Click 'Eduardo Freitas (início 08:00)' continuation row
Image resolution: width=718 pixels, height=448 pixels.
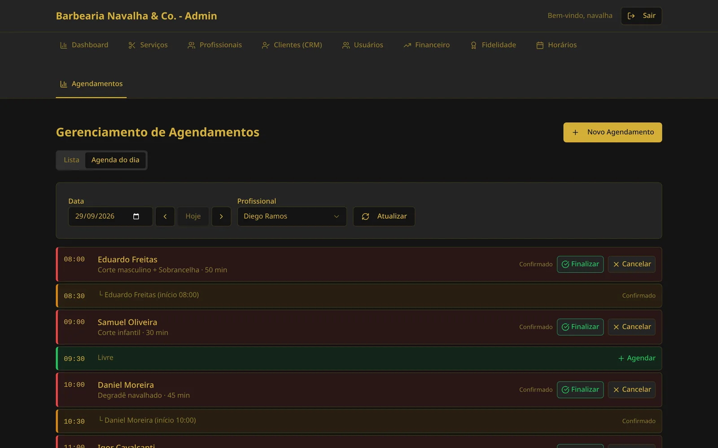pos(359,296)
